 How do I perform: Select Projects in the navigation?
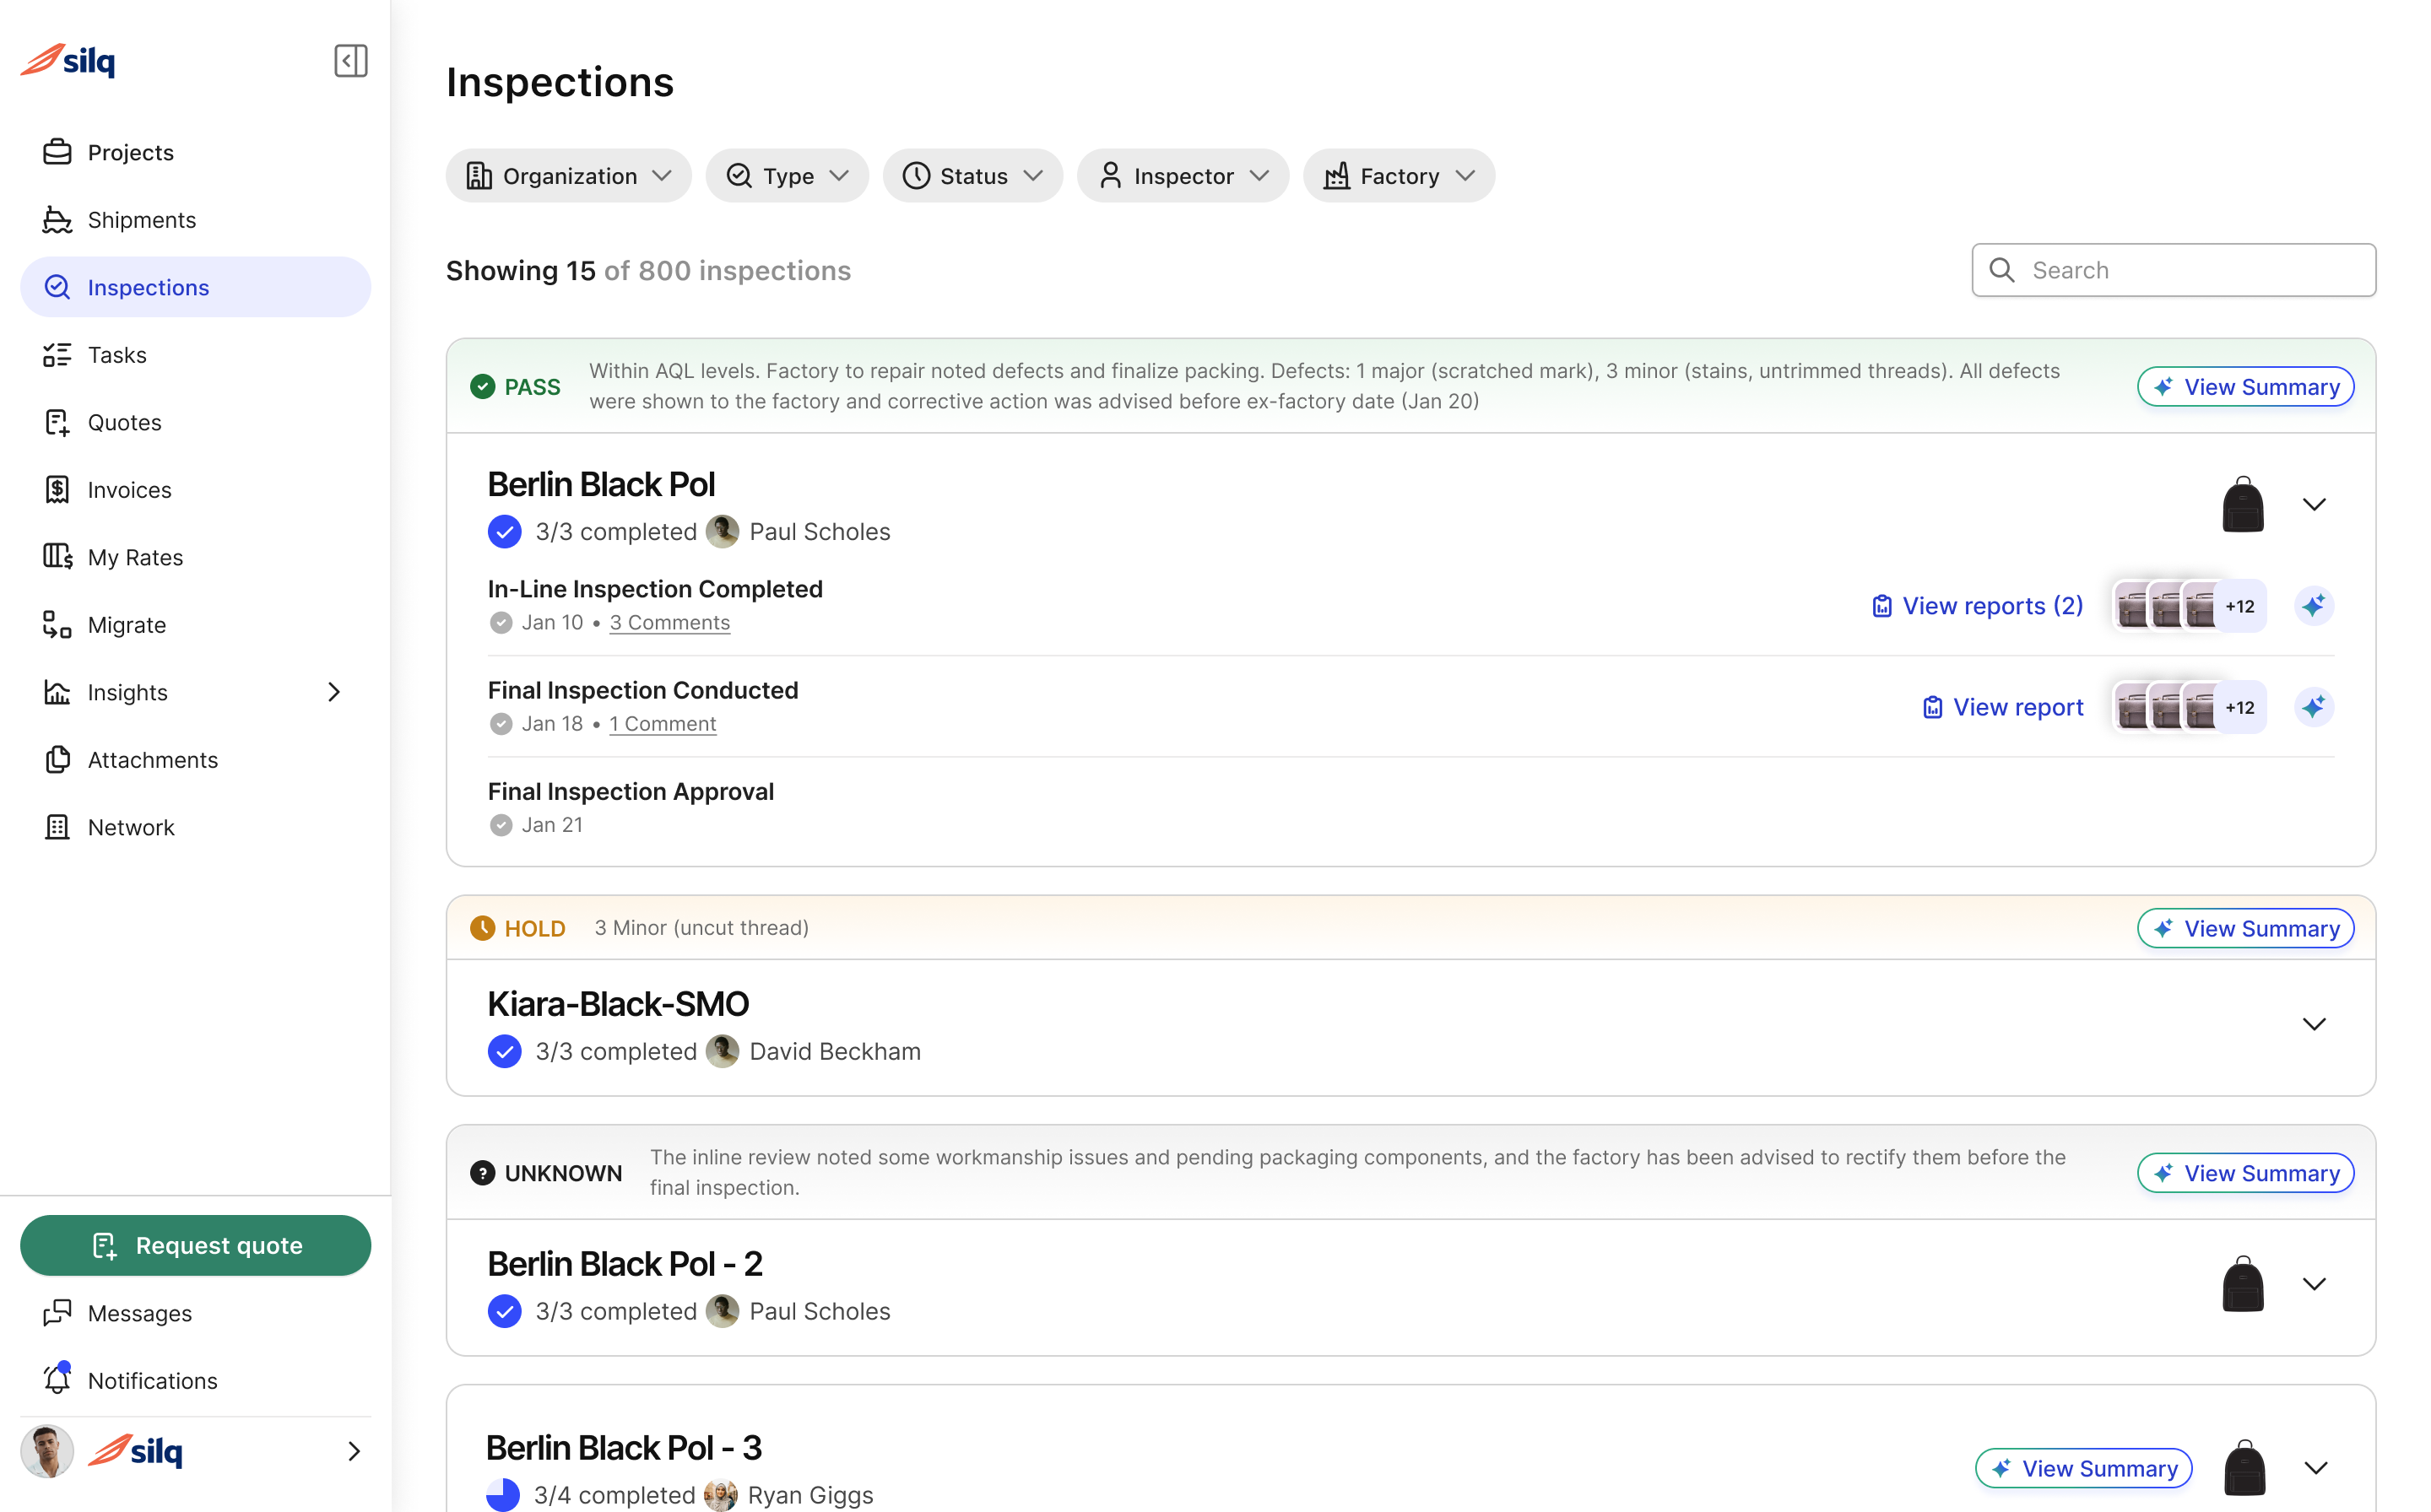pos(130,152)
